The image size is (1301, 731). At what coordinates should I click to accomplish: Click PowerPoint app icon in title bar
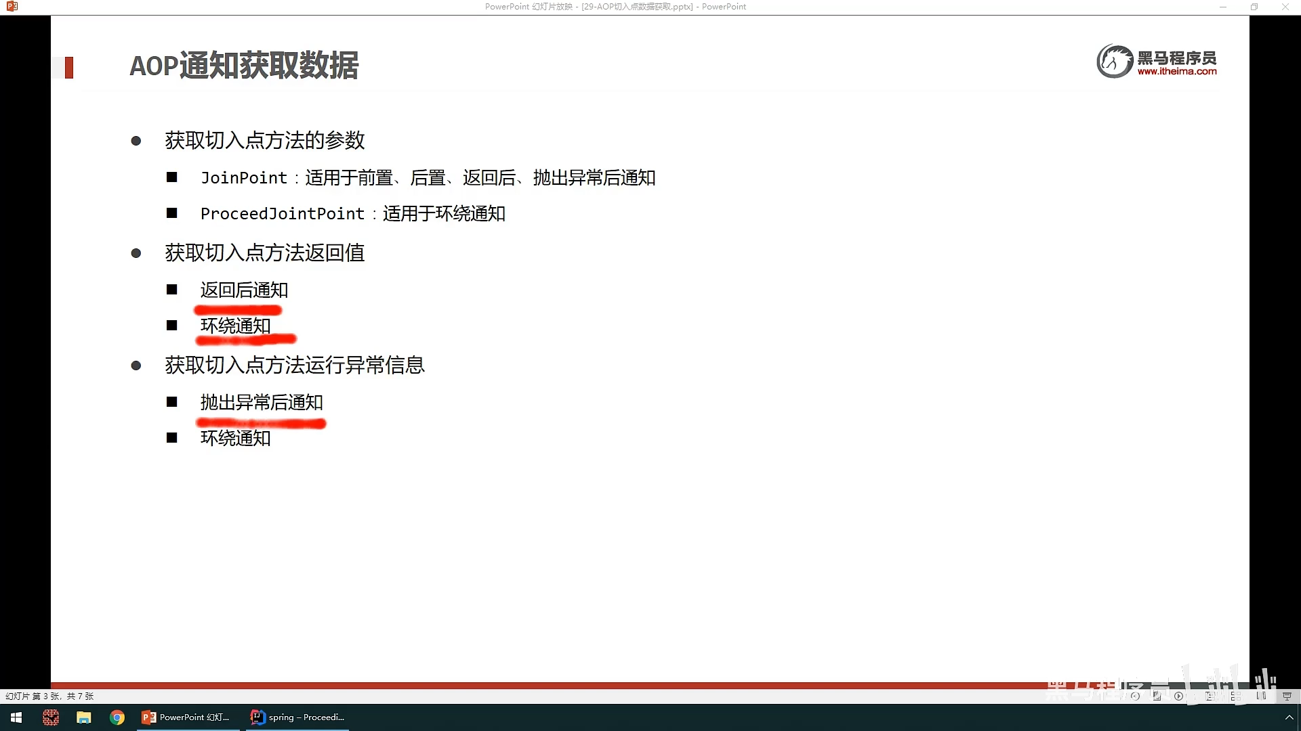tap(12, 7)
